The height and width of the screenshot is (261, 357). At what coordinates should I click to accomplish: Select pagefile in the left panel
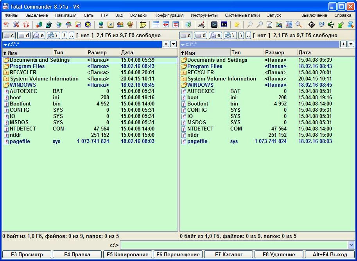[90, 141]
